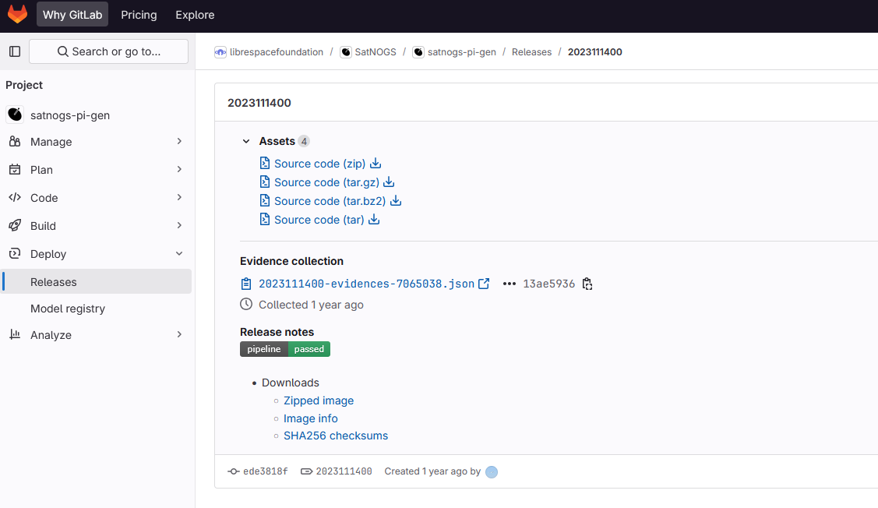
Task: Click the SHA text 13ae5936
Action: click(548, 284)
